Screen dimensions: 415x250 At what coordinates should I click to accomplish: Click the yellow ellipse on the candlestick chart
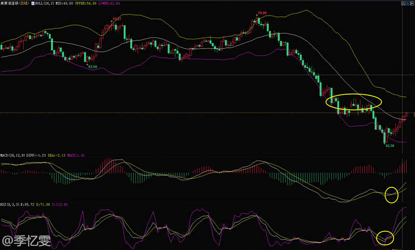(354, 101)
